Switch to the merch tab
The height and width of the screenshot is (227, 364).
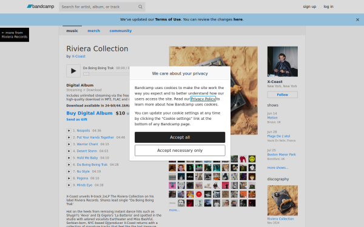(x=94, y=31)
